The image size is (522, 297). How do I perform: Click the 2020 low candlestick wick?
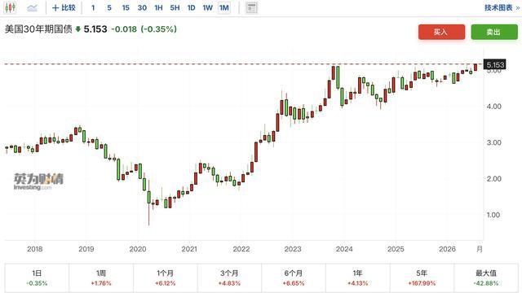(148, 214)
